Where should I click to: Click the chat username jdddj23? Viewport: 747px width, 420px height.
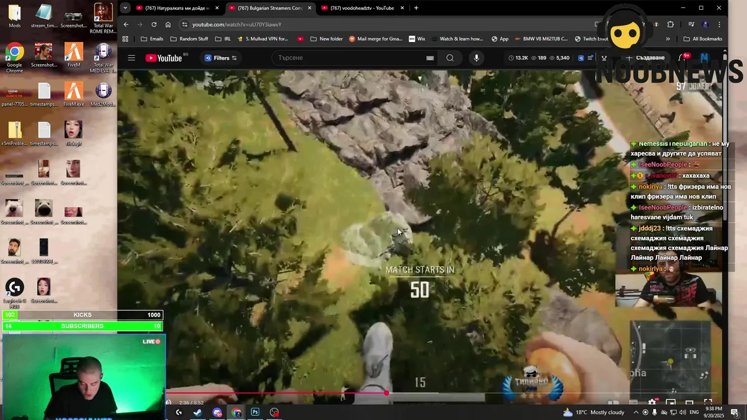coord(650,229)
